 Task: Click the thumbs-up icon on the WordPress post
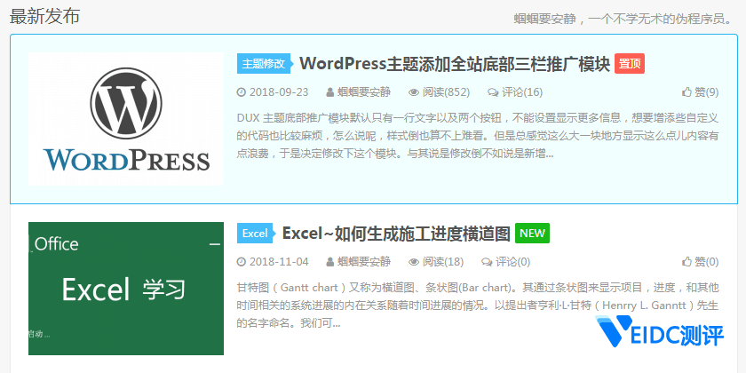coord(686,91)
